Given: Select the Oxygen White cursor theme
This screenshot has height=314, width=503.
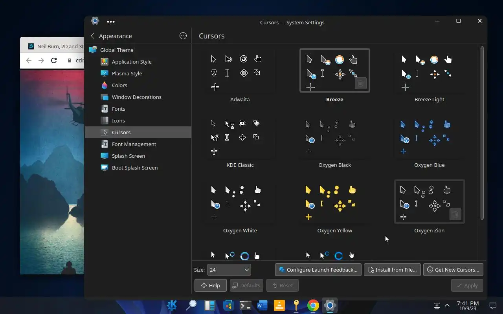Looking at the screenshot, I should point(240,202).
